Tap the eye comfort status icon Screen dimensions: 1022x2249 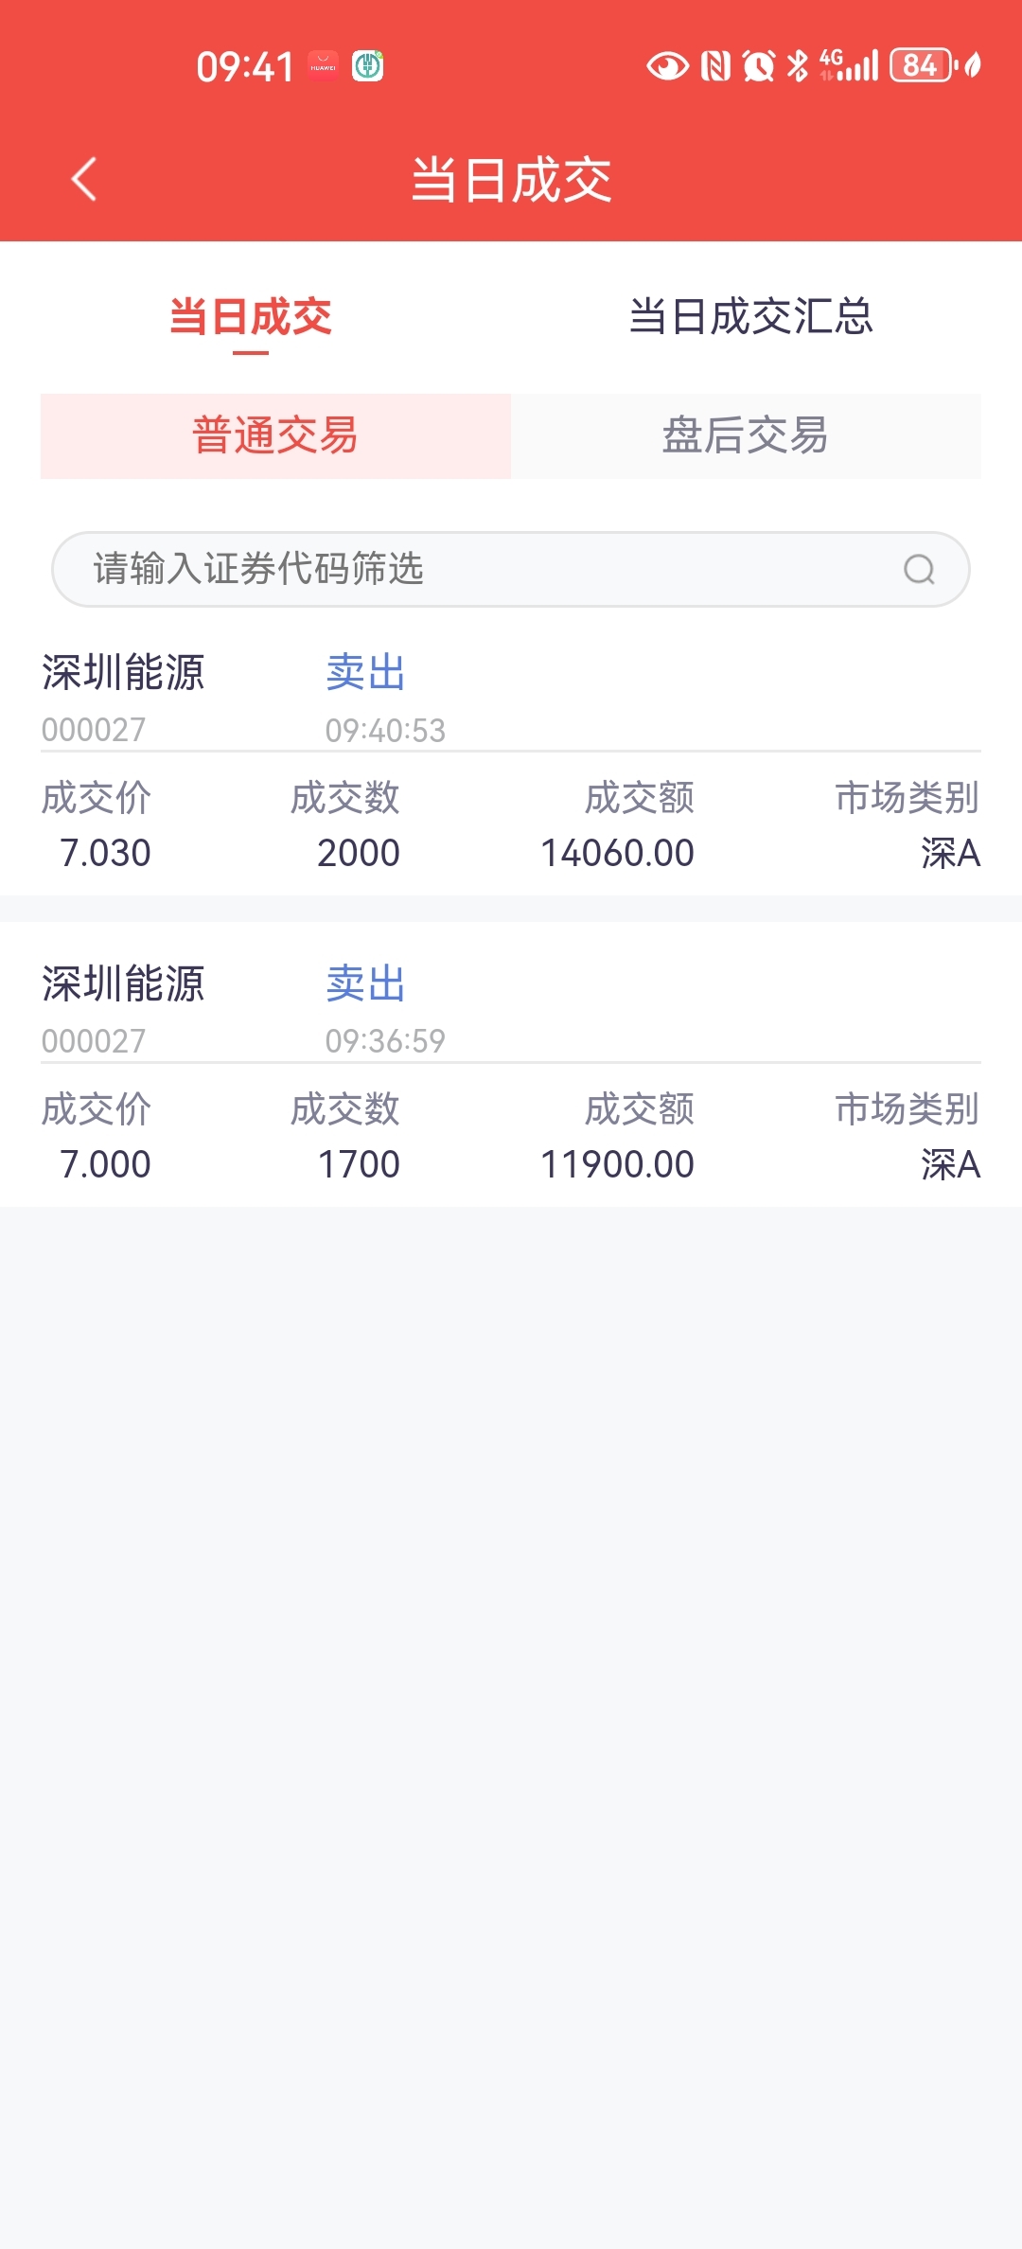(667, 66)
